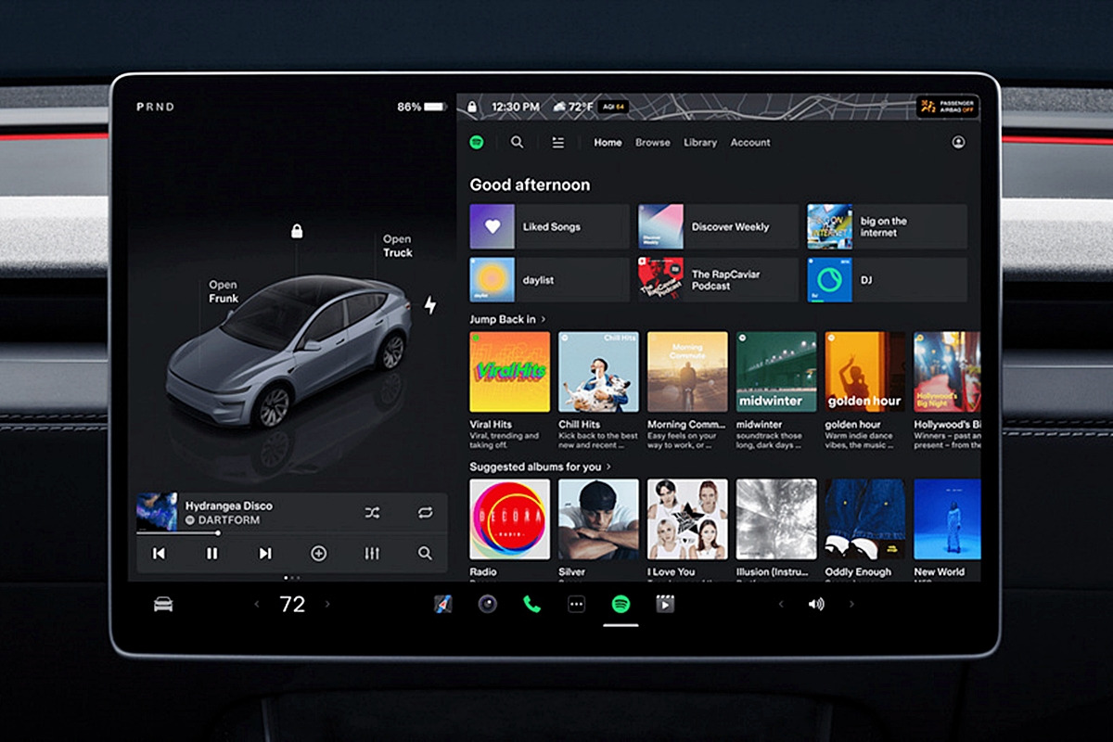
Task: Tap the AQI 64 badge
Action: (x=613, y=107)
